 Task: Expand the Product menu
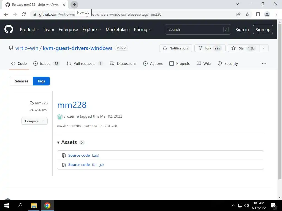click(29, 30)
